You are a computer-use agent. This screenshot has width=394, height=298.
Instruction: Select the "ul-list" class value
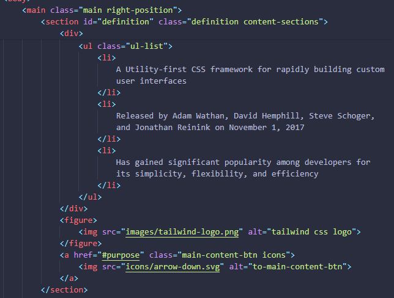tap(147, 46)
